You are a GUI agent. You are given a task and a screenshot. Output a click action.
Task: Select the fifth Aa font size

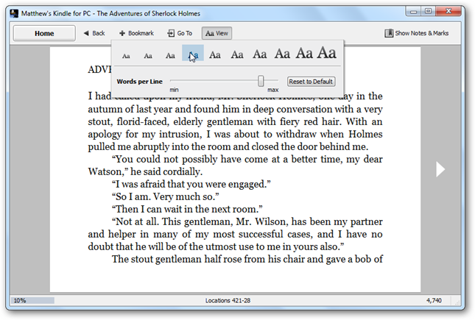pos(215,54)
